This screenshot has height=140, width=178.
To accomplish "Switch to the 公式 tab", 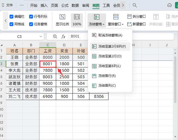I will pos(65,5).
